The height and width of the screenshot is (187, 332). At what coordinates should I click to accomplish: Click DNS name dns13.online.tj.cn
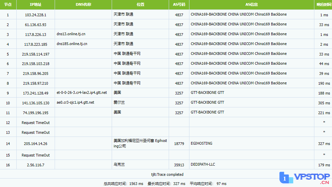pyautogui.click(x=71, y=34)
